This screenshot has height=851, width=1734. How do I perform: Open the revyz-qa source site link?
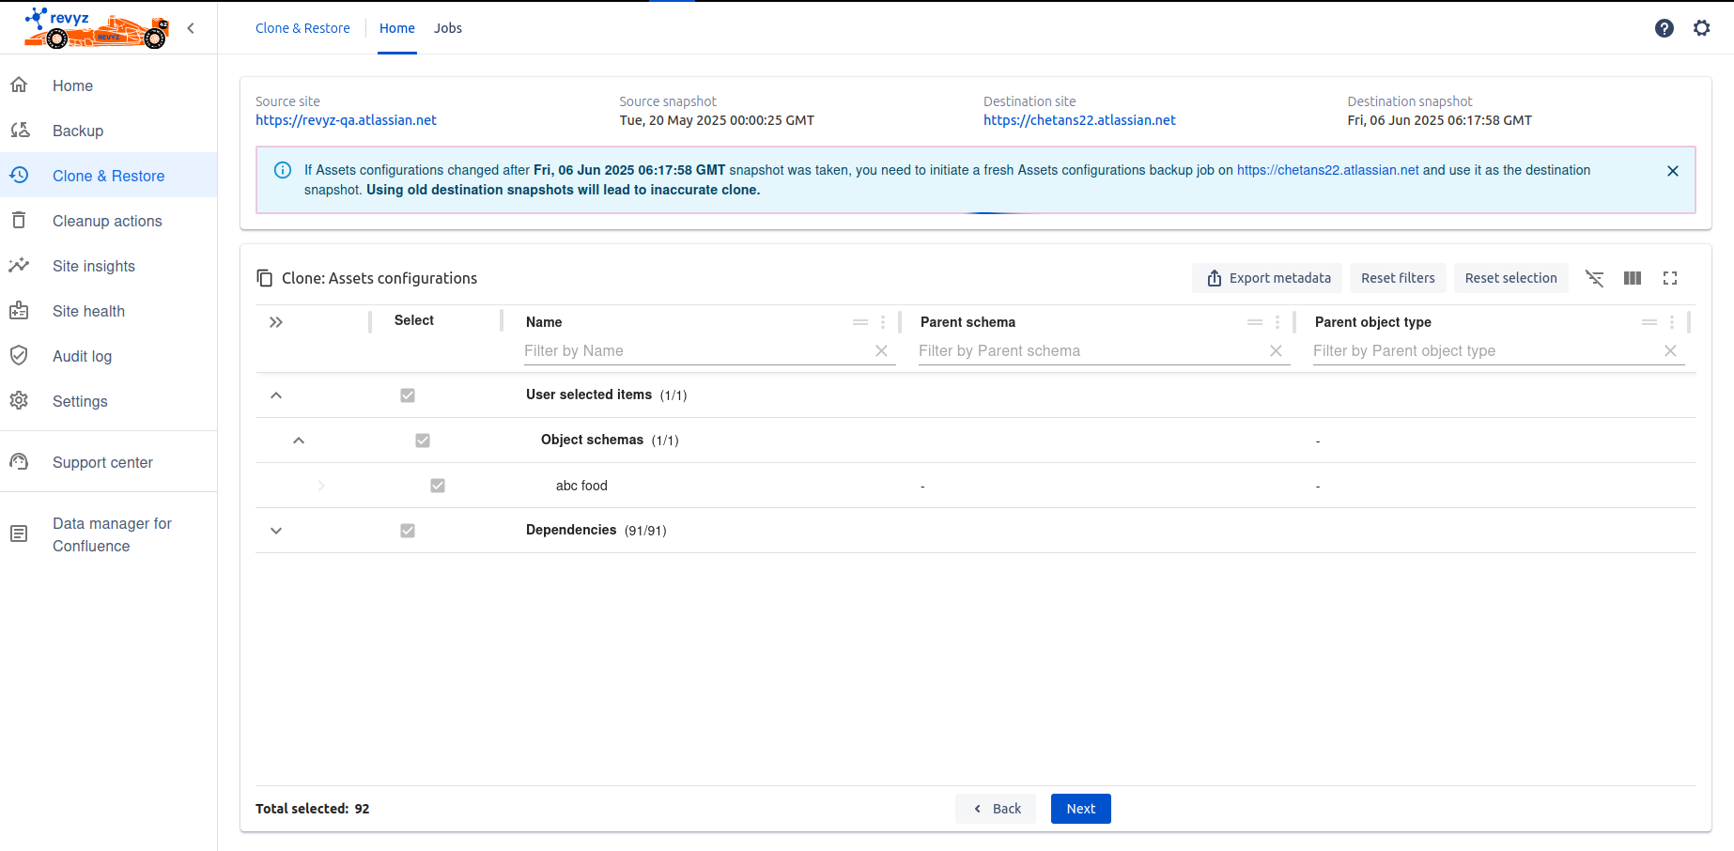click(346, 120)
